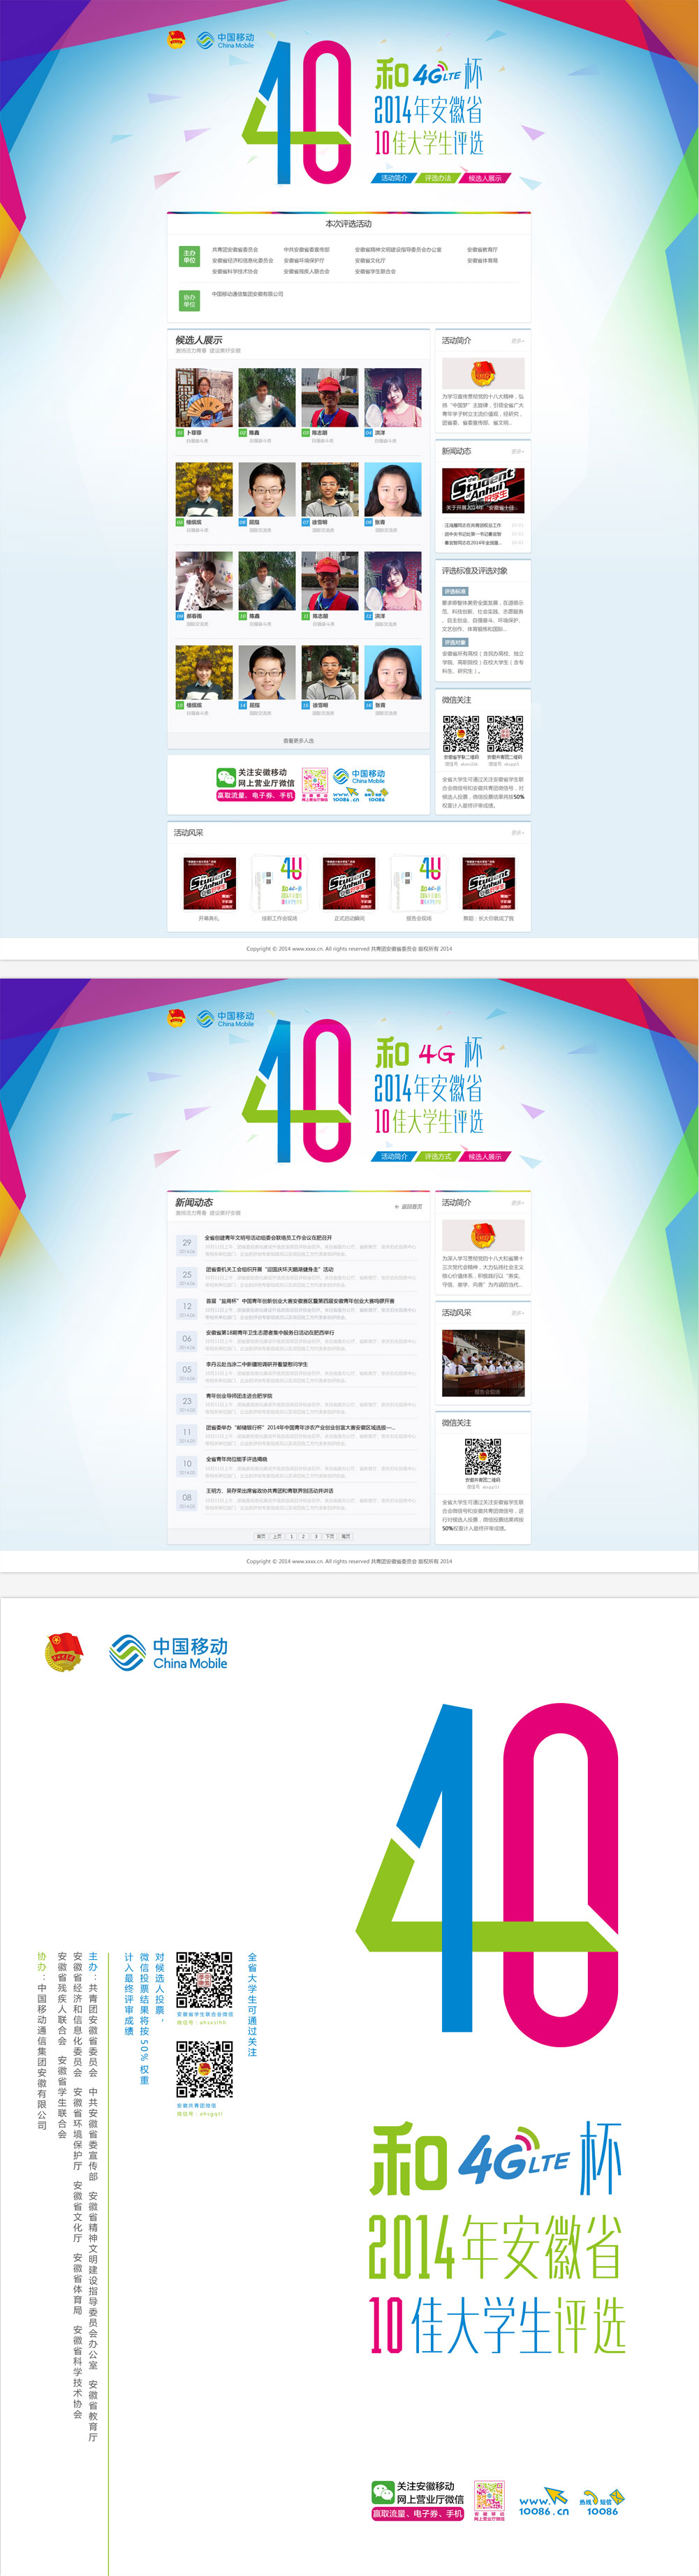Screen dimensions: 699x2576
Task: Open candidate 03 陈志丽 photo
Action: (330, 398)
